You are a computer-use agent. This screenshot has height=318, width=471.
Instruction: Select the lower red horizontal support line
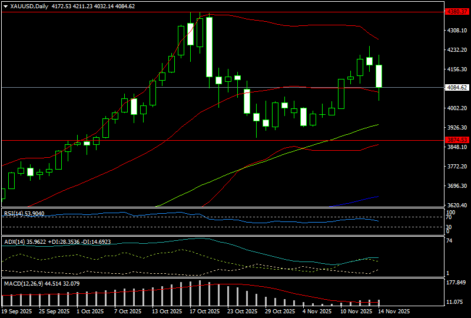[x=235, y=140]
